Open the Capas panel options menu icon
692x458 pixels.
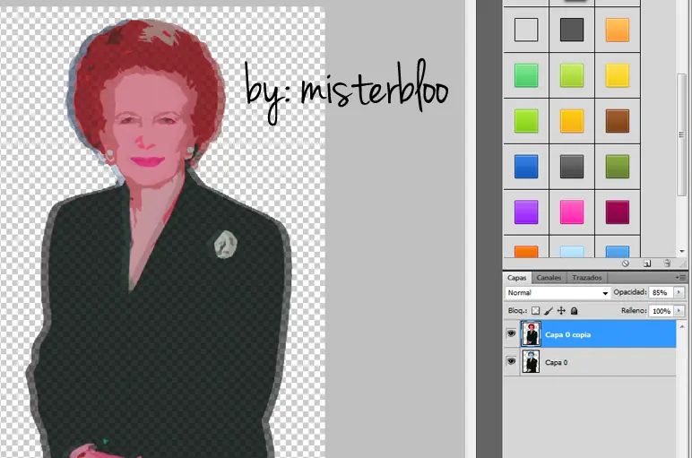click(x=680, y=278)
